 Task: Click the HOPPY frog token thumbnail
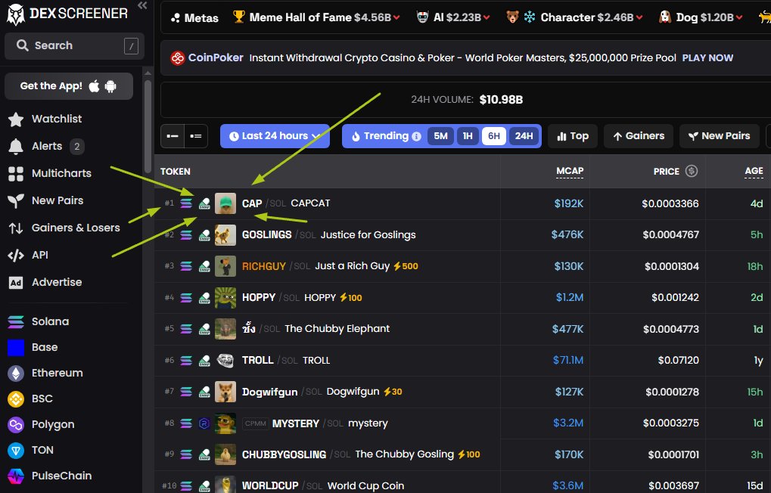pyautogui.click(x=225, y=297)
